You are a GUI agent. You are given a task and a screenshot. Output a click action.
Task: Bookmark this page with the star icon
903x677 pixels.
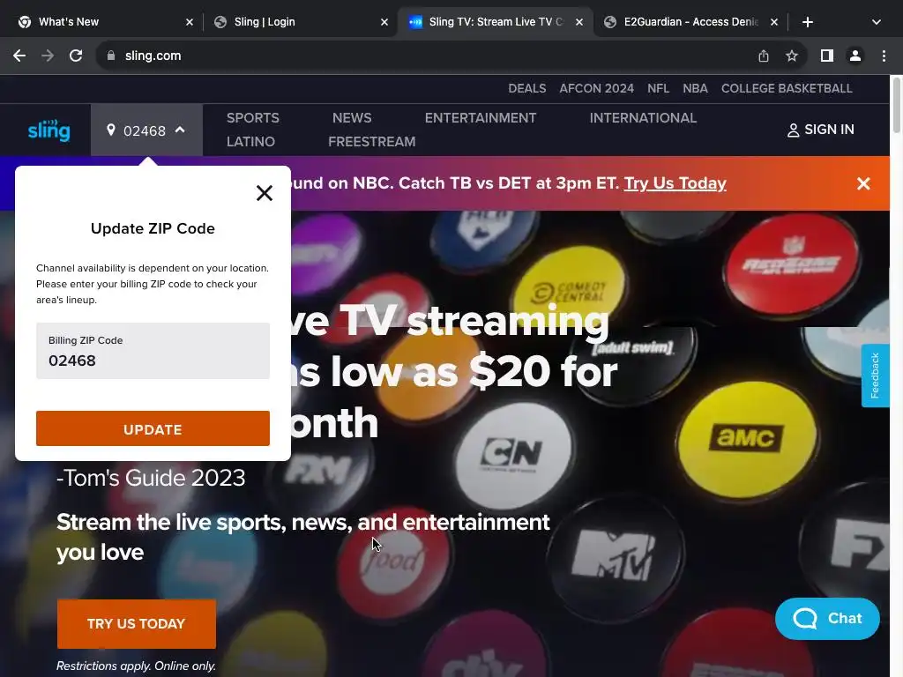coord(792,56)
